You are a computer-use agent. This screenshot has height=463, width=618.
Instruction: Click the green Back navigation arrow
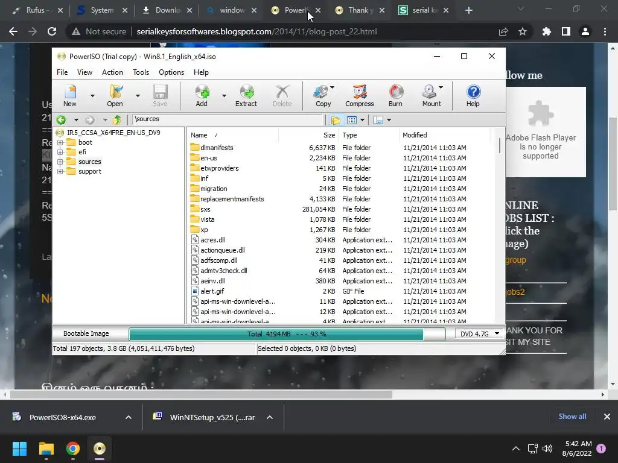pyautogui.click(x=61, y=120)
